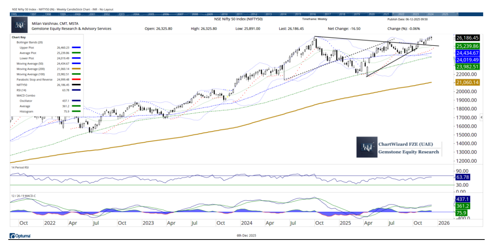
Task: Click the blue 24,434.67 price axis label
Action: (x=467, y=53)
